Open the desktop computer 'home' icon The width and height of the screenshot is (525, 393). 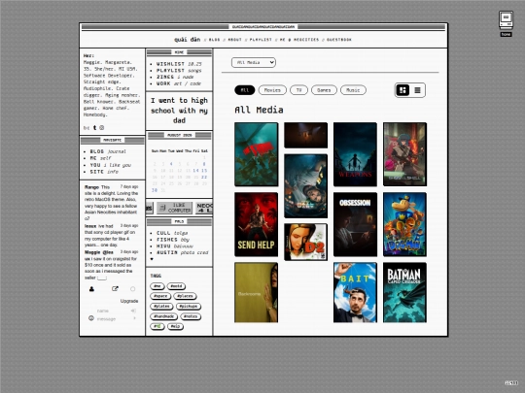tap(506, 23)
